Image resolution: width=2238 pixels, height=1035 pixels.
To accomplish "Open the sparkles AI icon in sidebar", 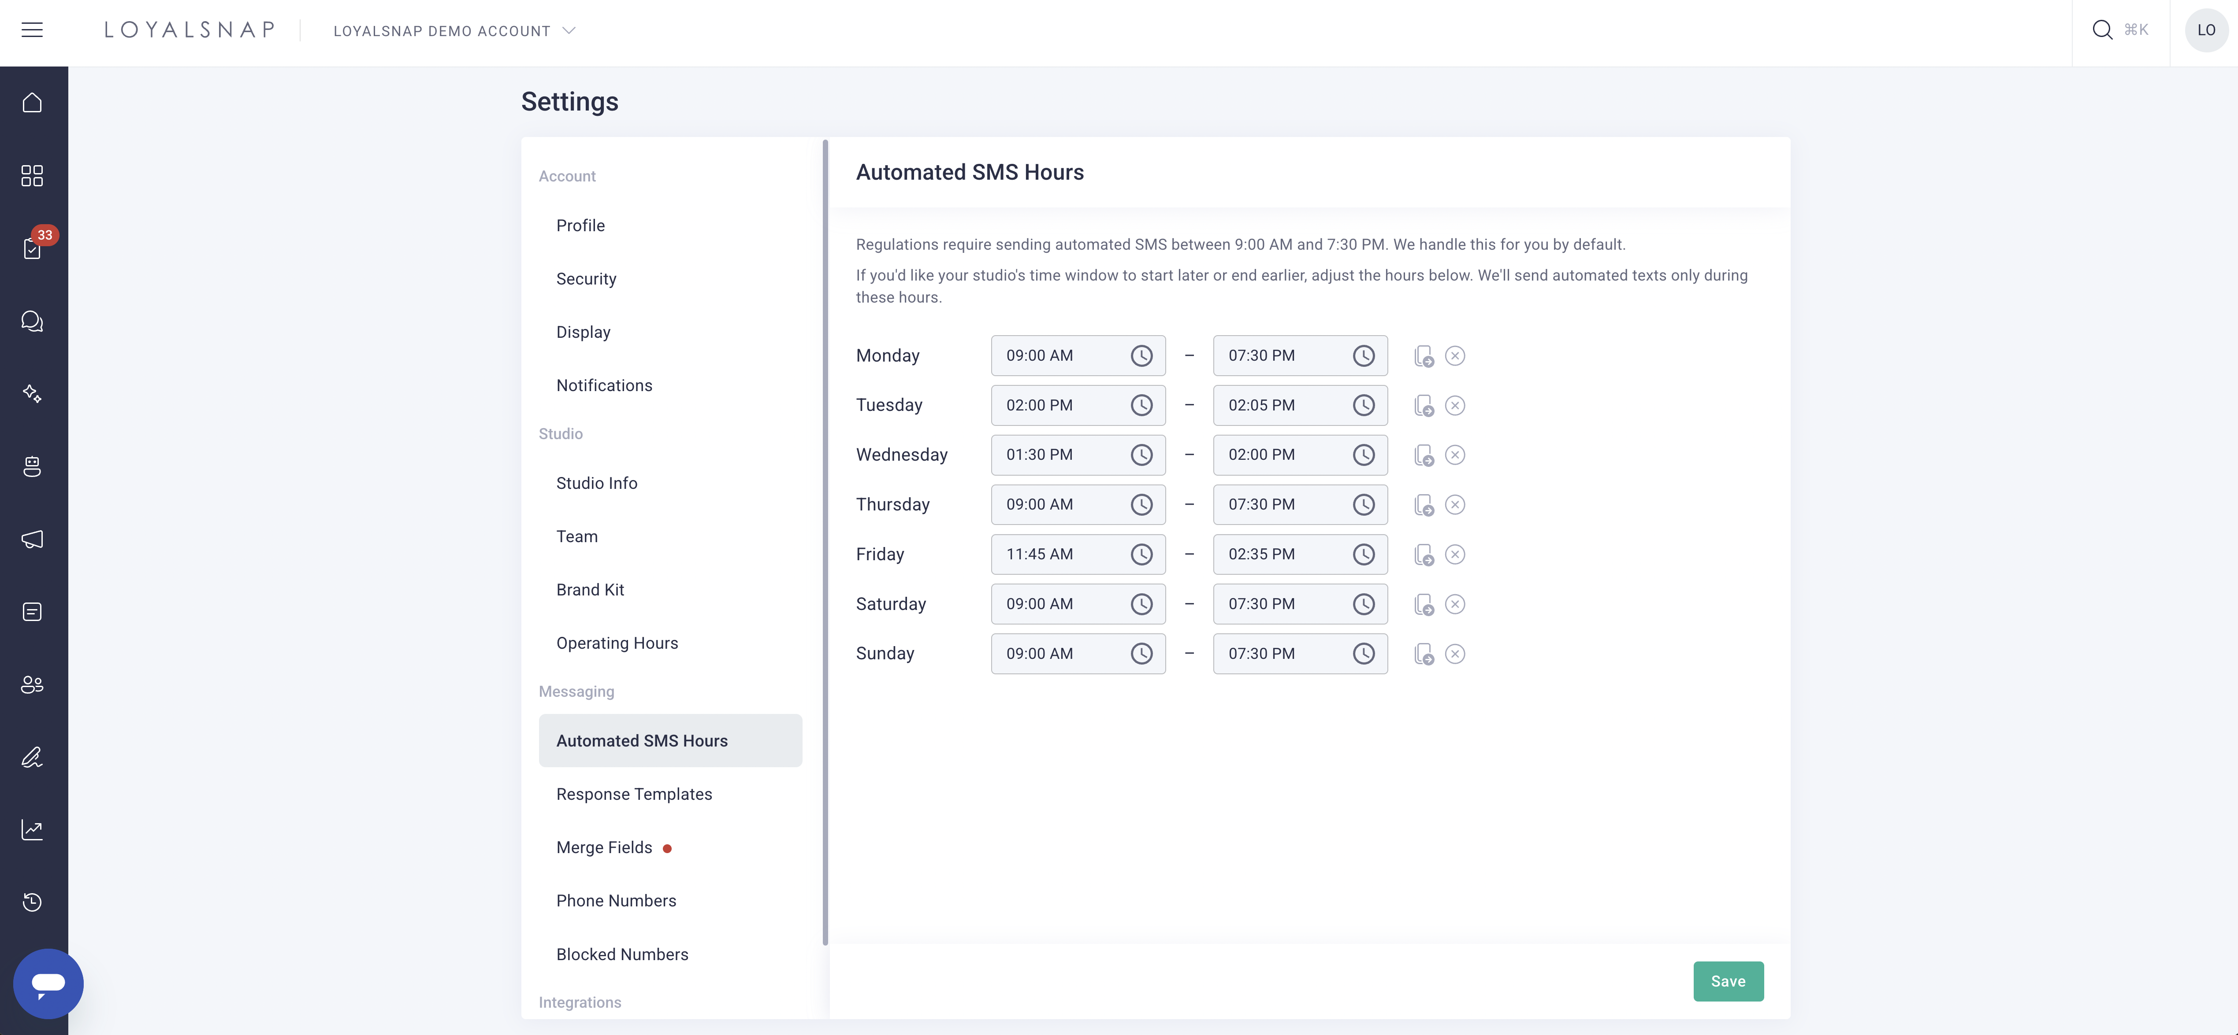I will coord(32,393).
